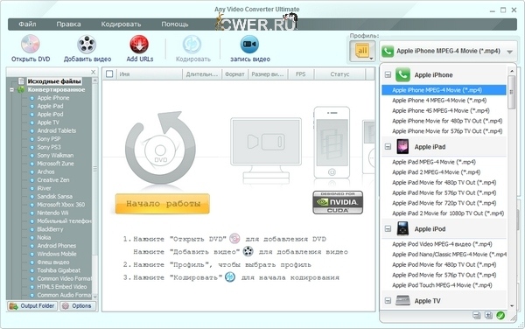The image size is (525, 329).
Task: Click the save profile icon below profile list
Action: click(477, 315)
